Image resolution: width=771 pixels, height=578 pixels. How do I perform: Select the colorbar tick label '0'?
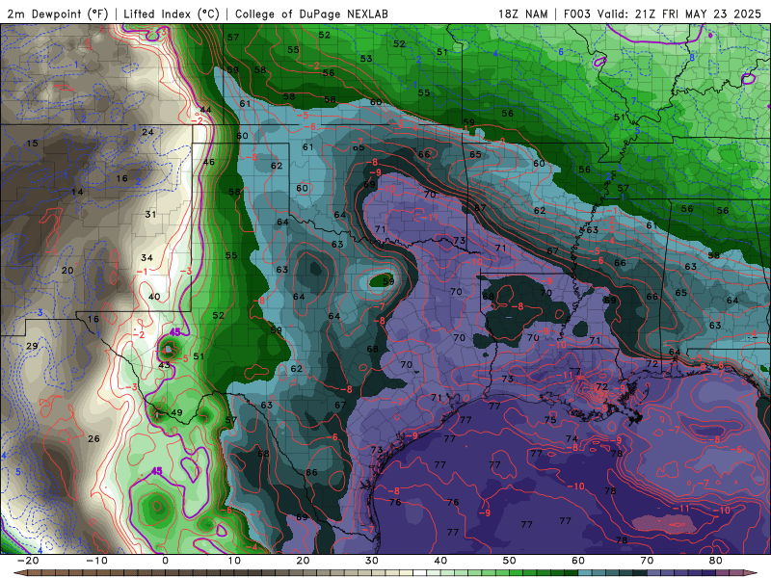point(165,561)
